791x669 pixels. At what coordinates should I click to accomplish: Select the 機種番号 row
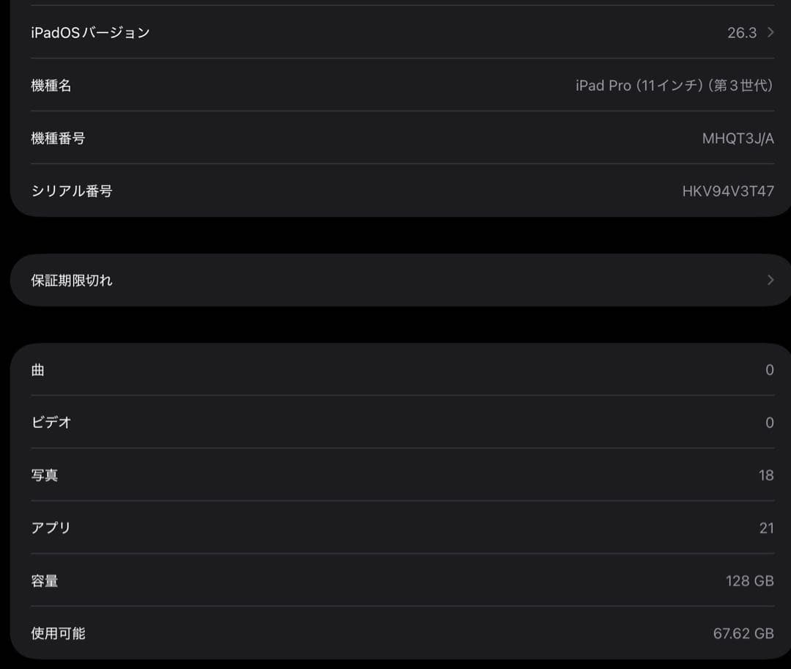pos(395,138)
